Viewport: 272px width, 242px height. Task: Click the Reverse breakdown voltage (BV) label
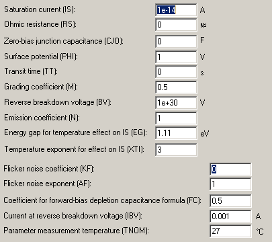click(x=58, y=102)
